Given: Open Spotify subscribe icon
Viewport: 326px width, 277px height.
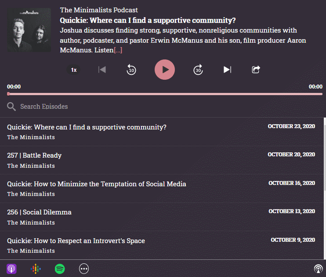Looking at the screenshot, I should (x=60, y=269).
